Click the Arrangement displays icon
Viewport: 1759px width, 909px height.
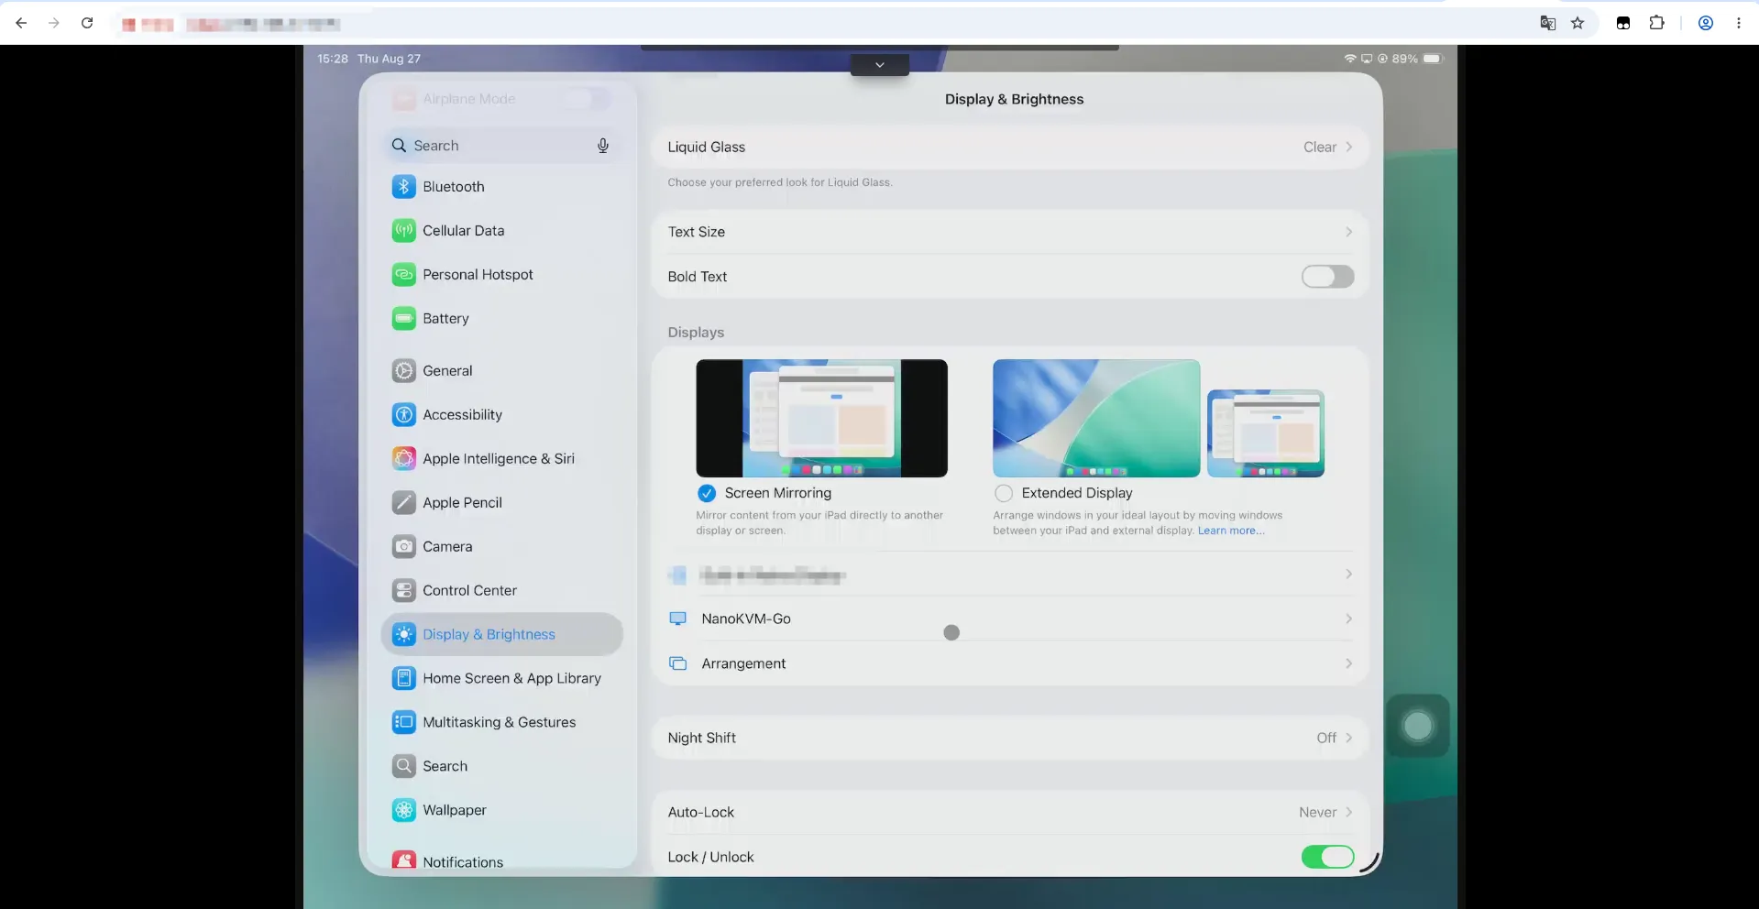pos(678,664)
